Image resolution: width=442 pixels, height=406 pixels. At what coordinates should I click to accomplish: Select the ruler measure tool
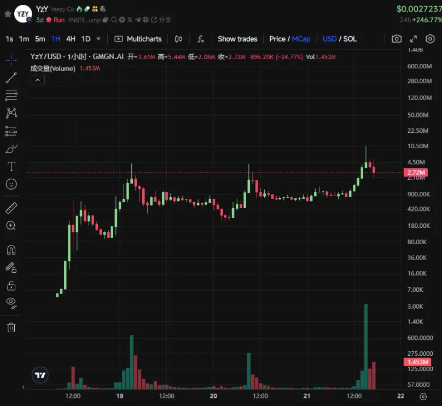coord(11,208)
